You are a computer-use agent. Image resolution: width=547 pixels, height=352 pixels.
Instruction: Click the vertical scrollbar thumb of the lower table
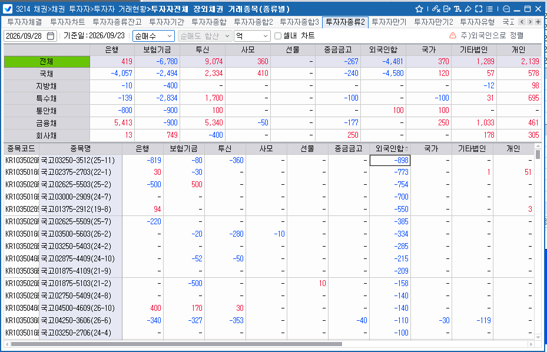tap(538, 155)
